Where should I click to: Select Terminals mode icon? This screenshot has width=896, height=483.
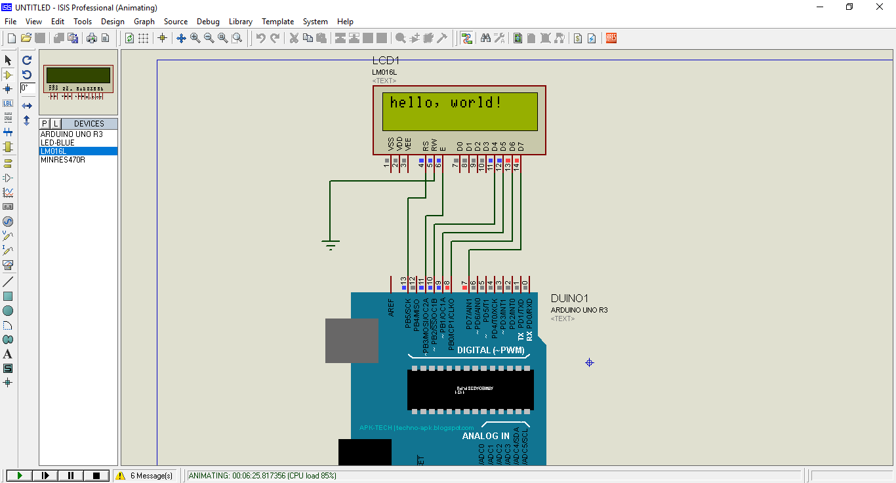[x=8, y=163]
